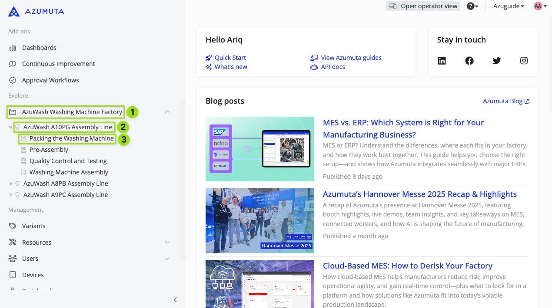This screenshot has height=308, width=552.
Task: Open Continuous Improvement in the sidebar
Action: tap(58, 64)
